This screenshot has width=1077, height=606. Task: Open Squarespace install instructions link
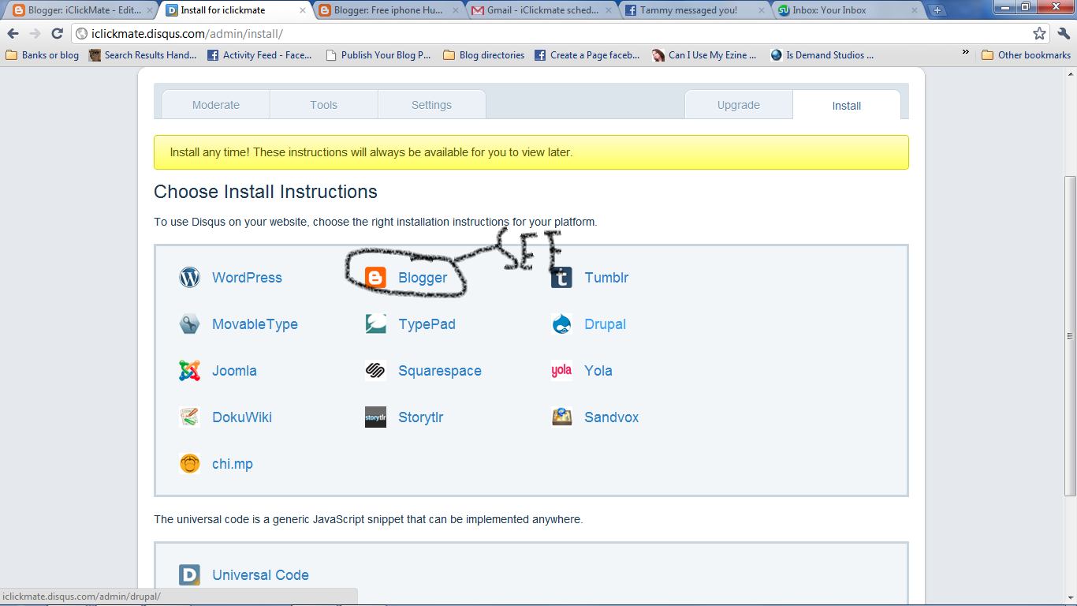pos(440,371)
